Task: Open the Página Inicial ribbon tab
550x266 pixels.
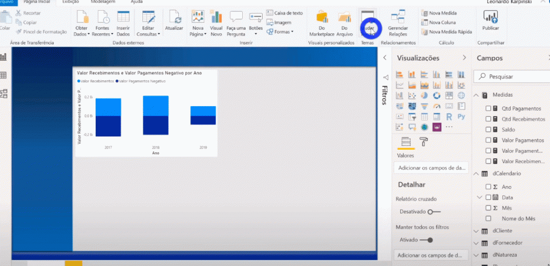Action: click(x=37, y=2)
